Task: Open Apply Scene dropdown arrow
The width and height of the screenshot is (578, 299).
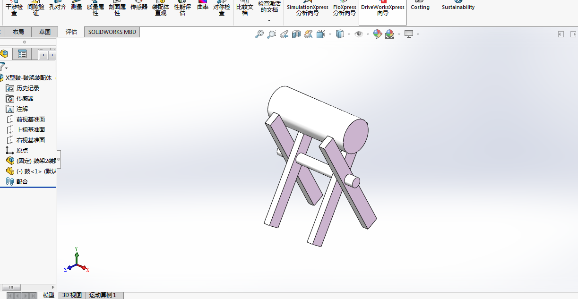Action: (399, 34)
